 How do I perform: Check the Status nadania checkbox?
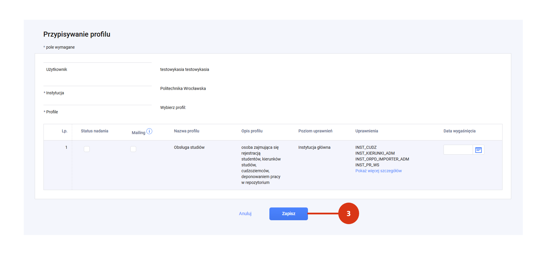pyautogui.click(x=87, y=149)
